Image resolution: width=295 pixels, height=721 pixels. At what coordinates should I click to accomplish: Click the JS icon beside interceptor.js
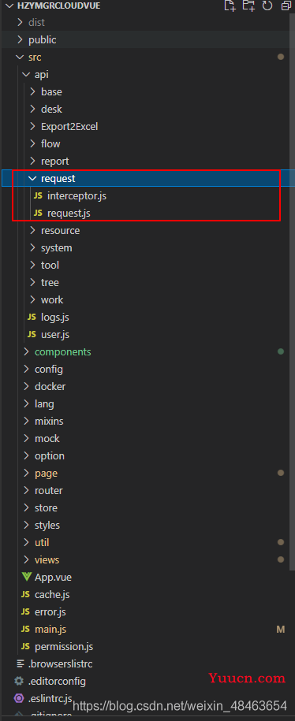(x=38, y=196)
